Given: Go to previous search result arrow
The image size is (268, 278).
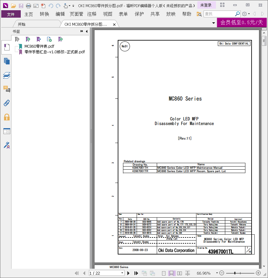Looking at the screenshot, I should [254, 14].
